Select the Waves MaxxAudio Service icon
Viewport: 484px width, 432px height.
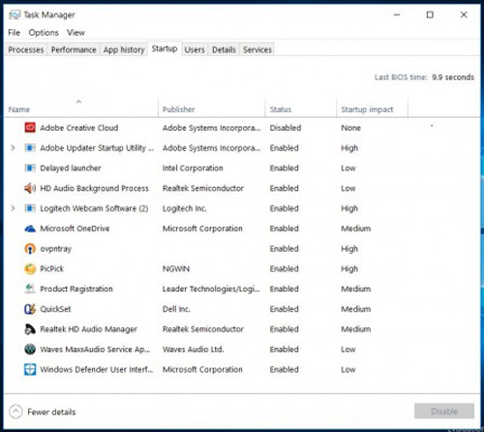pyautogui.click(x=30, y=349)
